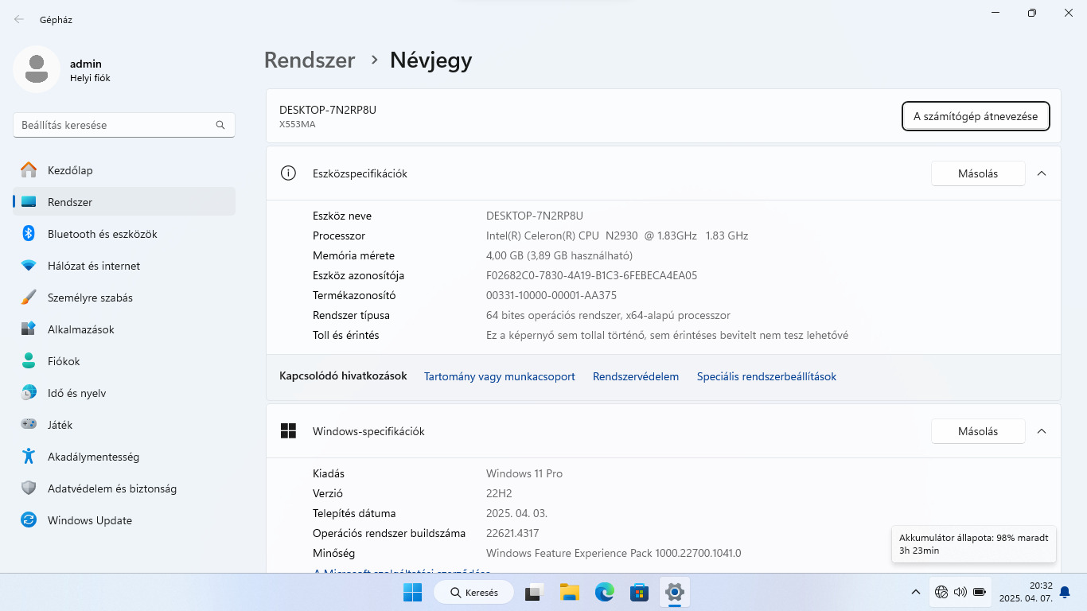Show hidden tray icons with the chevron
The image size is (1087, 611).
[x=916, y=592]
